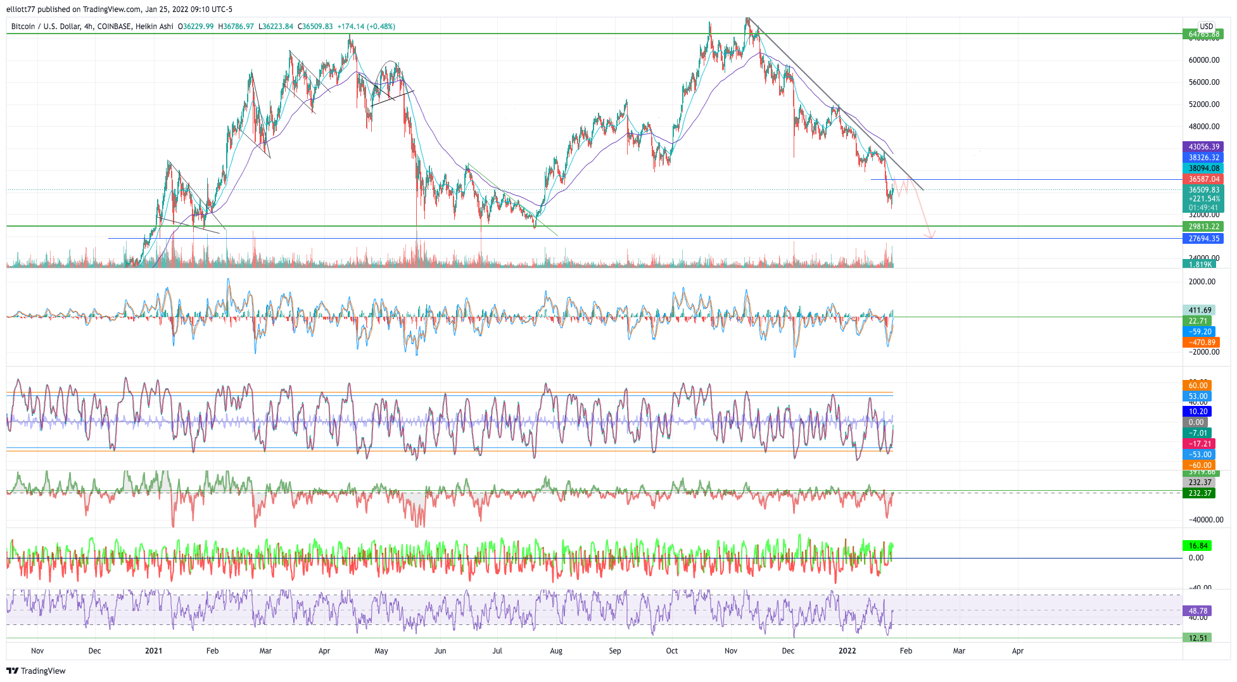Click the TradingView logo at bottom left
The image size is (1237, 682).
point(36,671)
